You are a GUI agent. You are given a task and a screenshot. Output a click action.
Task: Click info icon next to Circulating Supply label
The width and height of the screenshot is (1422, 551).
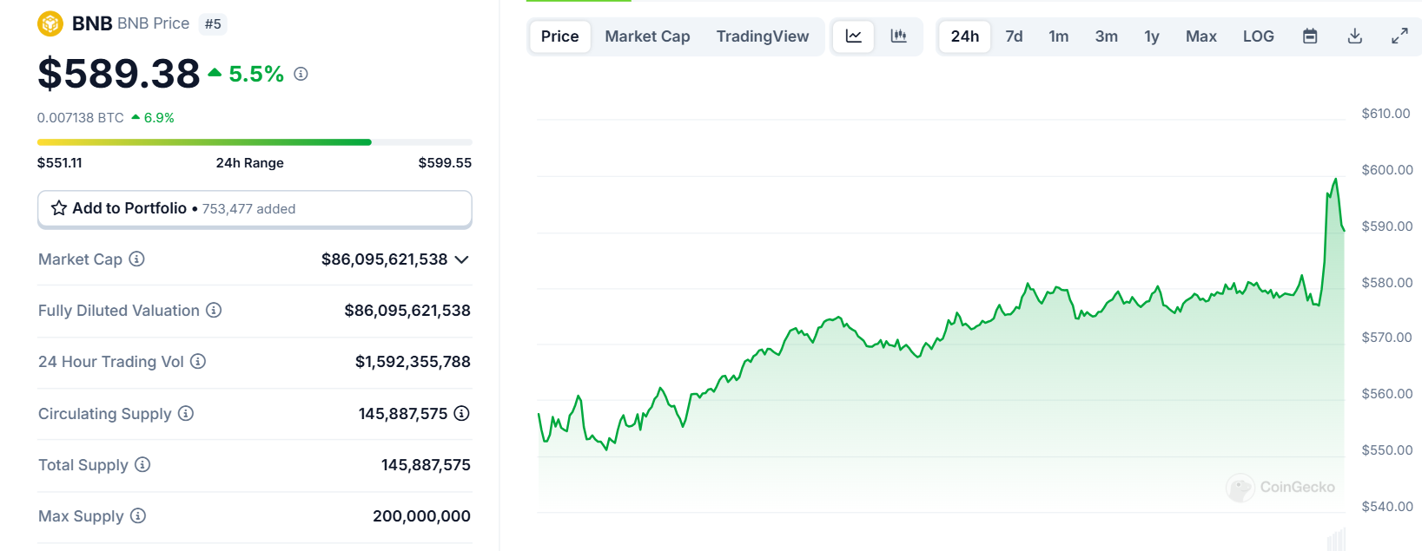coord(186,413)
